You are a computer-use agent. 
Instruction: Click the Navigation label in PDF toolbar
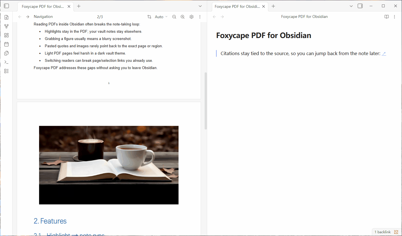coord(43,17)
